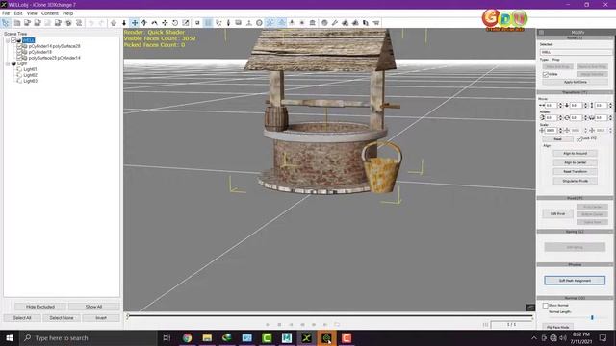
Task: Click the volume speaker icon in system tray
Action: (x=562, y=337)
